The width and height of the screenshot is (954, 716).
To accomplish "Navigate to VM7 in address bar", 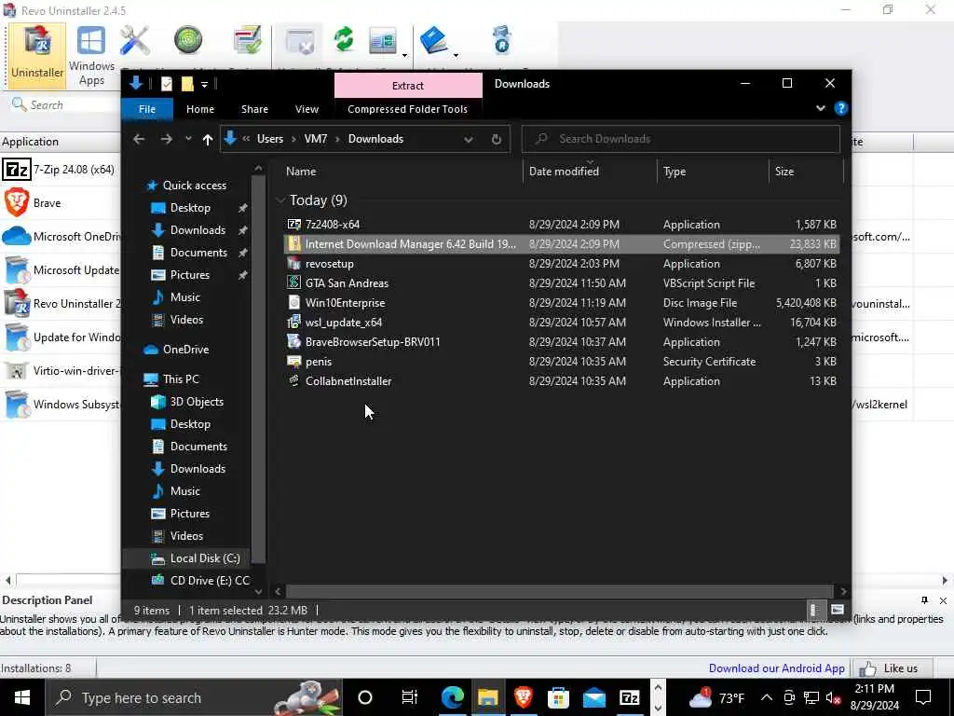I will click(315, 139).
